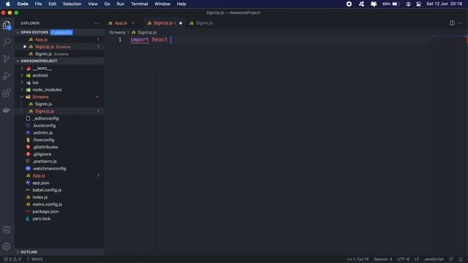Open notifications bell in status bar
This screenshot has height=263, width=468.
click(x=461, y=259)
